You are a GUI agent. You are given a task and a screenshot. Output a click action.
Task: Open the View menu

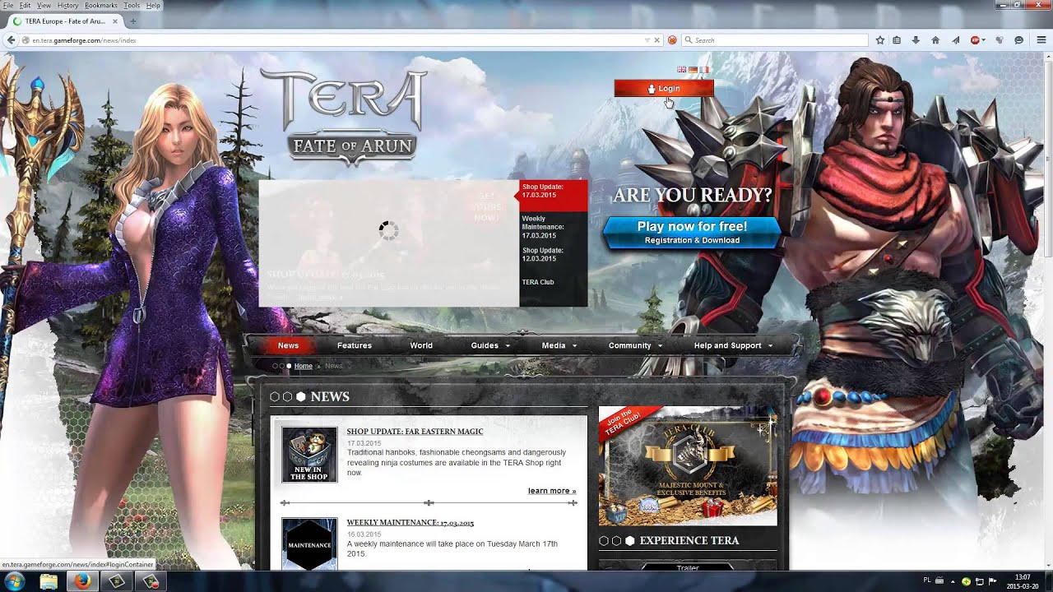click(44, 5)
